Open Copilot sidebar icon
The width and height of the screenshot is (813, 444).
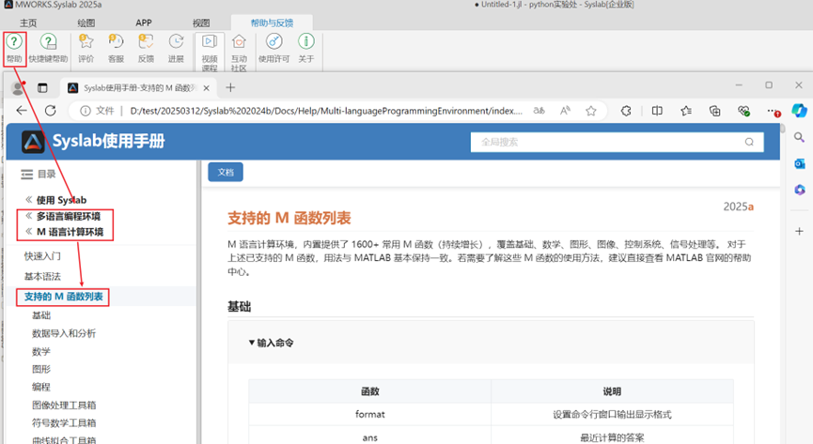tap(799, 111)
